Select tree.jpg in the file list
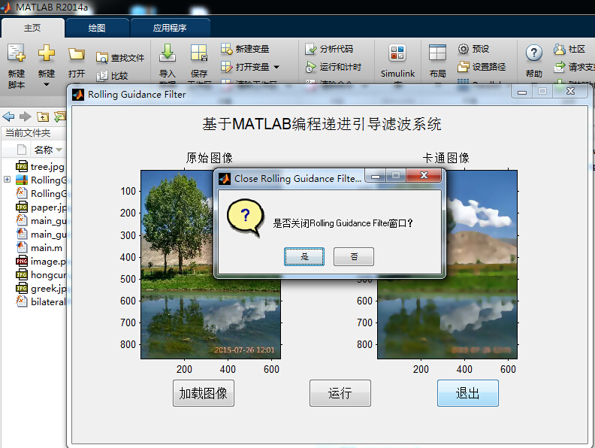 (x=41, y=167)
